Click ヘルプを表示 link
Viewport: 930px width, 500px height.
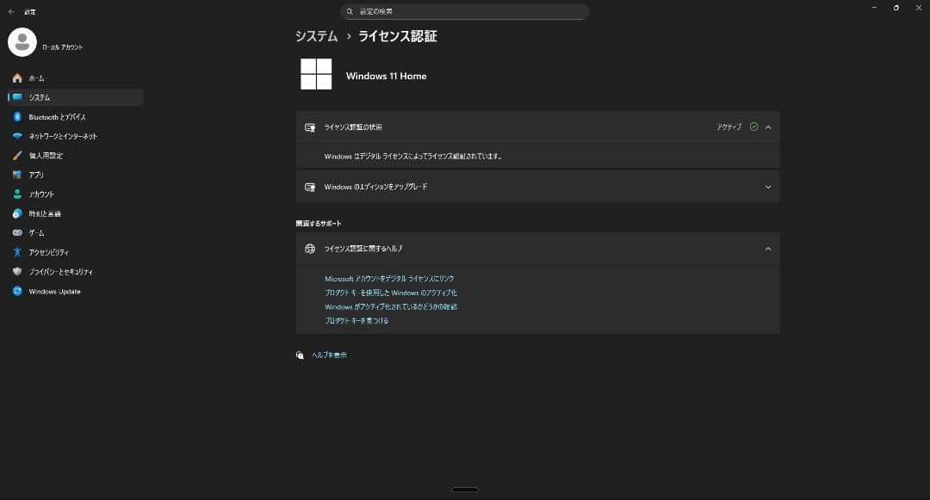pyautogui.click(x=329, y=355)
